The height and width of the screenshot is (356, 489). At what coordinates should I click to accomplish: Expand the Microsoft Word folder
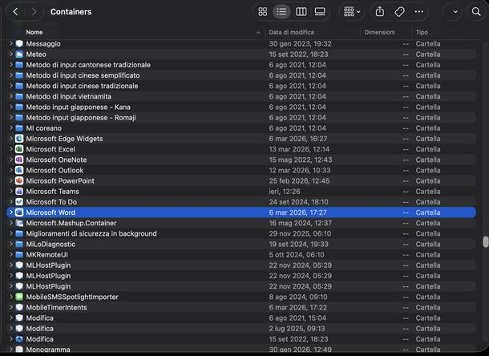click(11, 212)
